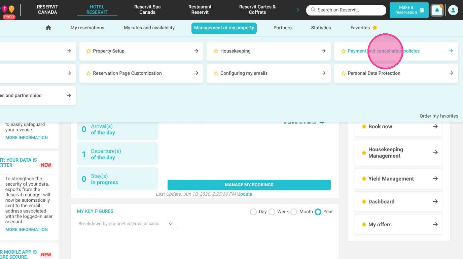Click the arrow on Housekeeping card
Viewport: 463px width, 259px height.
pyautogui.click(x=323, y=51)
